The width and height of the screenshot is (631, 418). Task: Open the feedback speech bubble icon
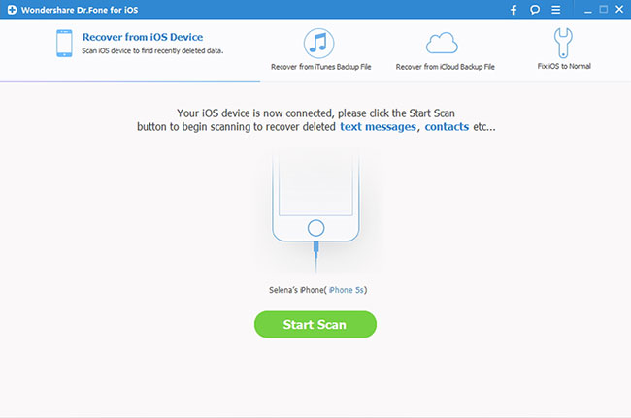tap(534, 10)
